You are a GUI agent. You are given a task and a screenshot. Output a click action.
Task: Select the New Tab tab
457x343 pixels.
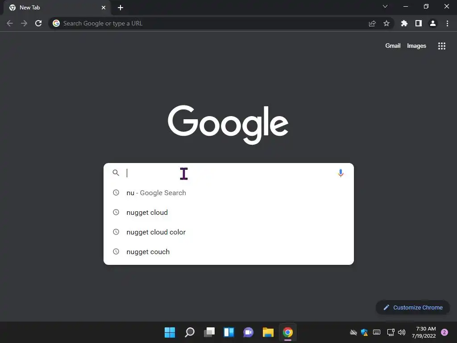[57, 8]
